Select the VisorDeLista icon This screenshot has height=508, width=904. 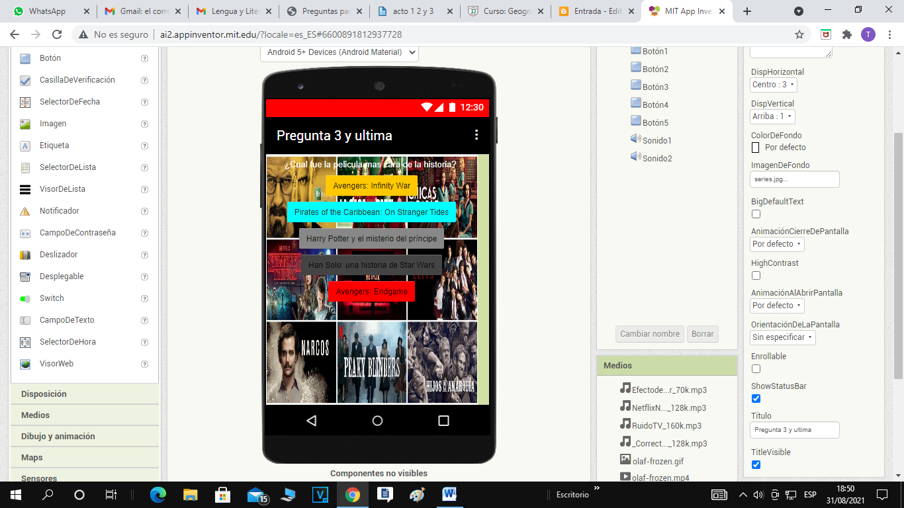click(25, 189)
